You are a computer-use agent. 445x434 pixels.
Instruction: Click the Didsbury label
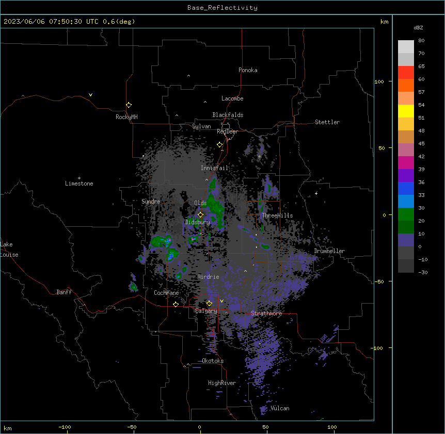point(198,222)
